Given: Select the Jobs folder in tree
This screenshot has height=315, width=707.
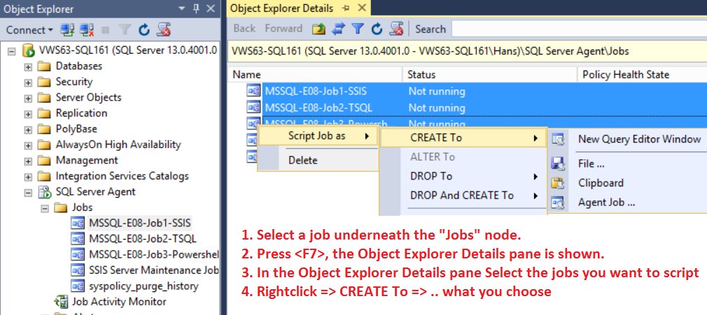Looking at the screenshot, I should click(82, 207).
